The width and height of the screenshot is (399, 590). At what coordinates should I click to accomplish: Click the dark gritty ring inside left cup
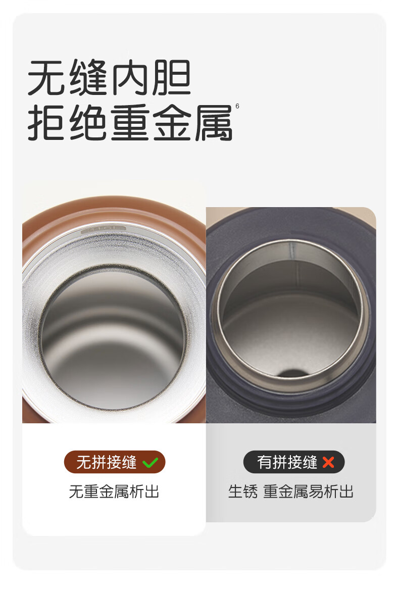point(113,338)
